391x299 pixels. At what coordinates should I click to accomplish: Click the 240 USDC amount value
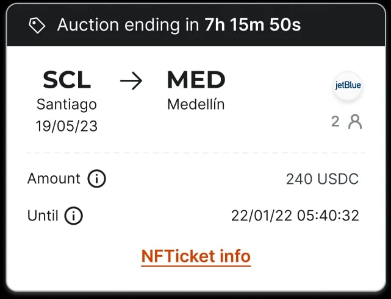pos(322,179)
